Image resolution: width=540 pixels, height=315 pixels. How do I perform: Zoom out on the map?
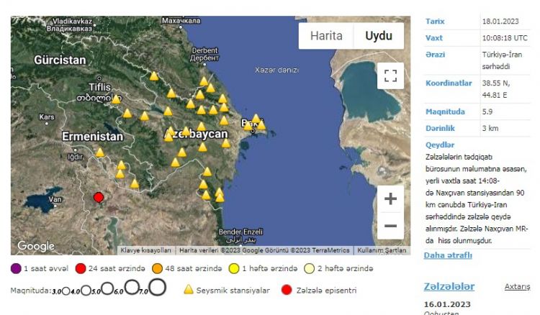[390, 227]
